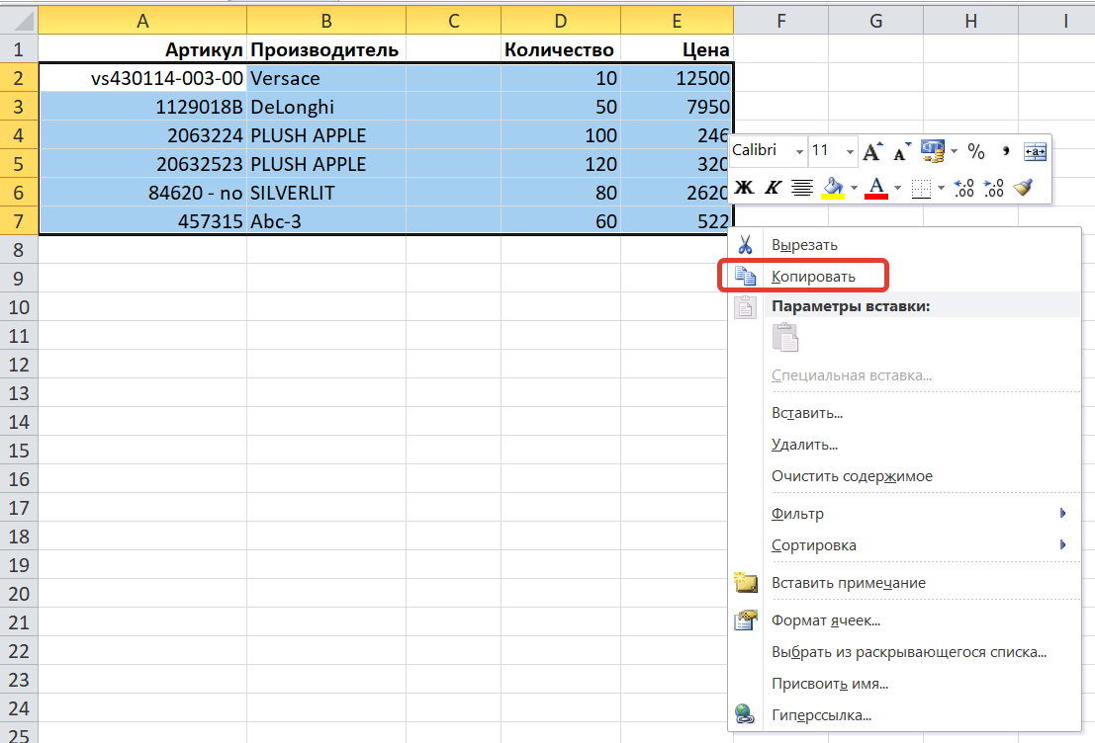Click the SILVERLIT cell
This screenshot has width=1095, height=743.
pos(326,193)
